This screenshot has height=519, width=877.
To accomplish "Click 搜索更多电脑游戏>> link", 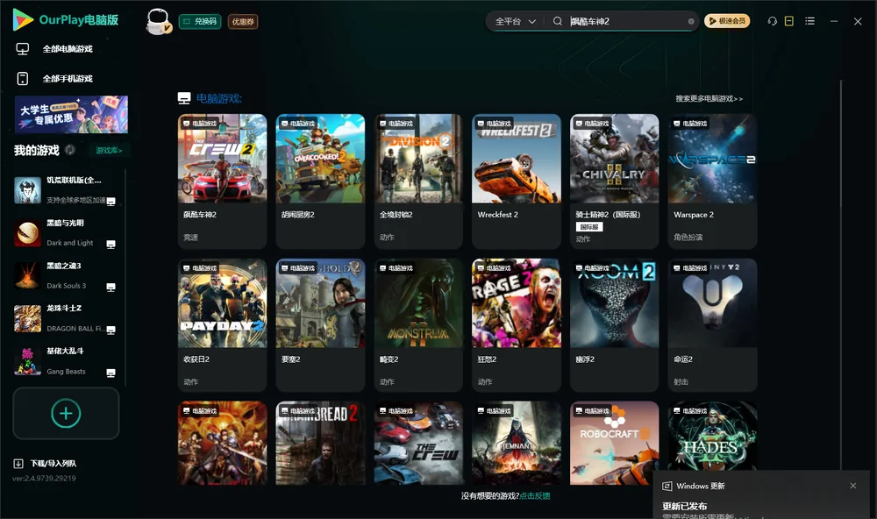I will (709, 98).
